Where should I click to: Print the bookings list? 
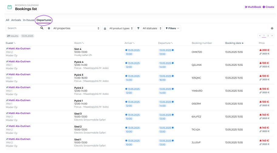tap(272, 28)
